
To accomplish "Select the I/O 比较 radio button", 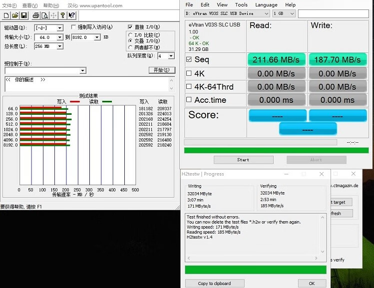I will coord(131,35).
